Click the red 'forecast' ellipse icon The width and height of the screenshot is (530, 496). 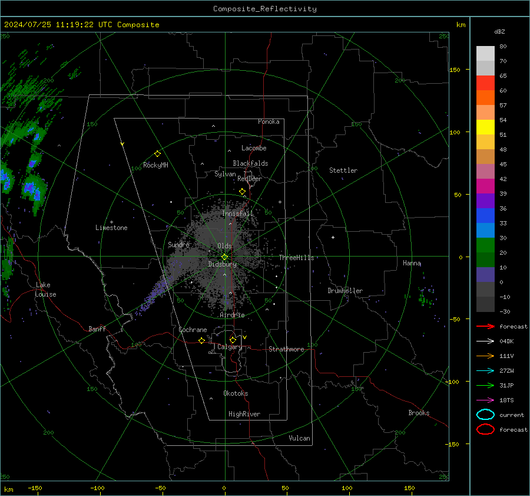(x=485, y=429)
